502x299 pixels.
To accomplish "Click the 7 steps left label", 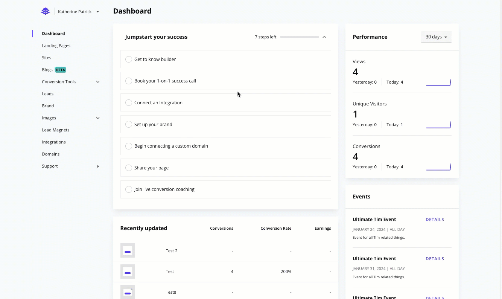I will tap(266, 37).
